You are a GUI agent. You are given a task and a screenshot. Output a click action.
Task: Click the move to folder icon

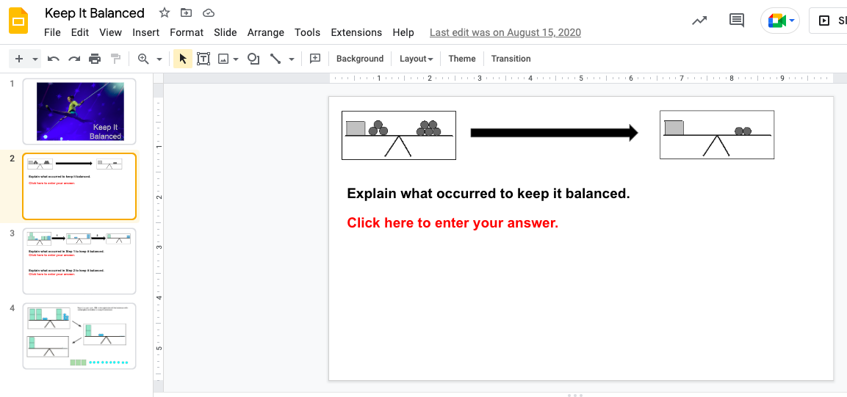[x=187, y=13]
